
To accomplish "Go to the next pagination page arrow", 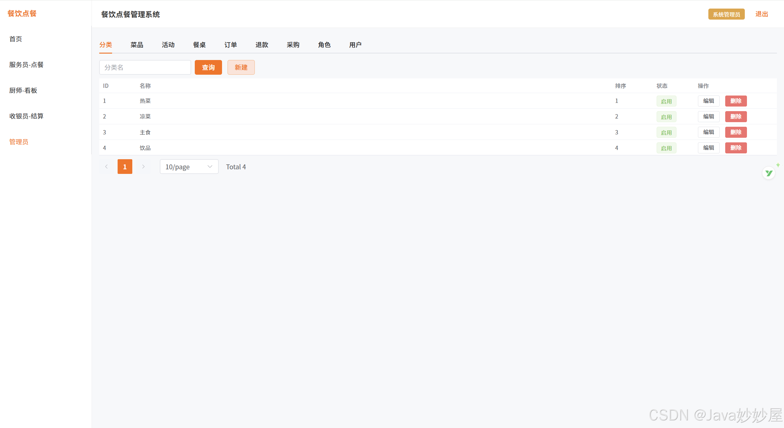I will [143, 167].
